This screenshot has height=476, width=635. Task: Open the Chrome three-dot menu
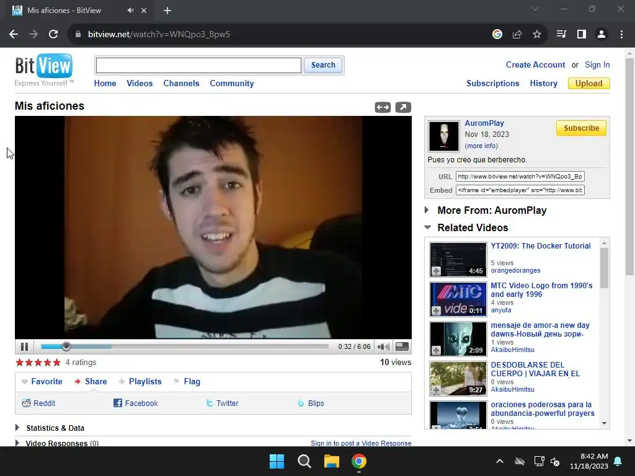621,35
